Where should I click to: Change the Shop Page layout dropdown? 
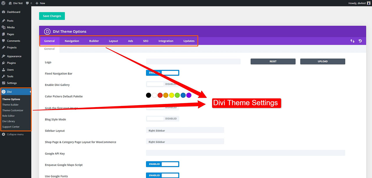(185, 141)
